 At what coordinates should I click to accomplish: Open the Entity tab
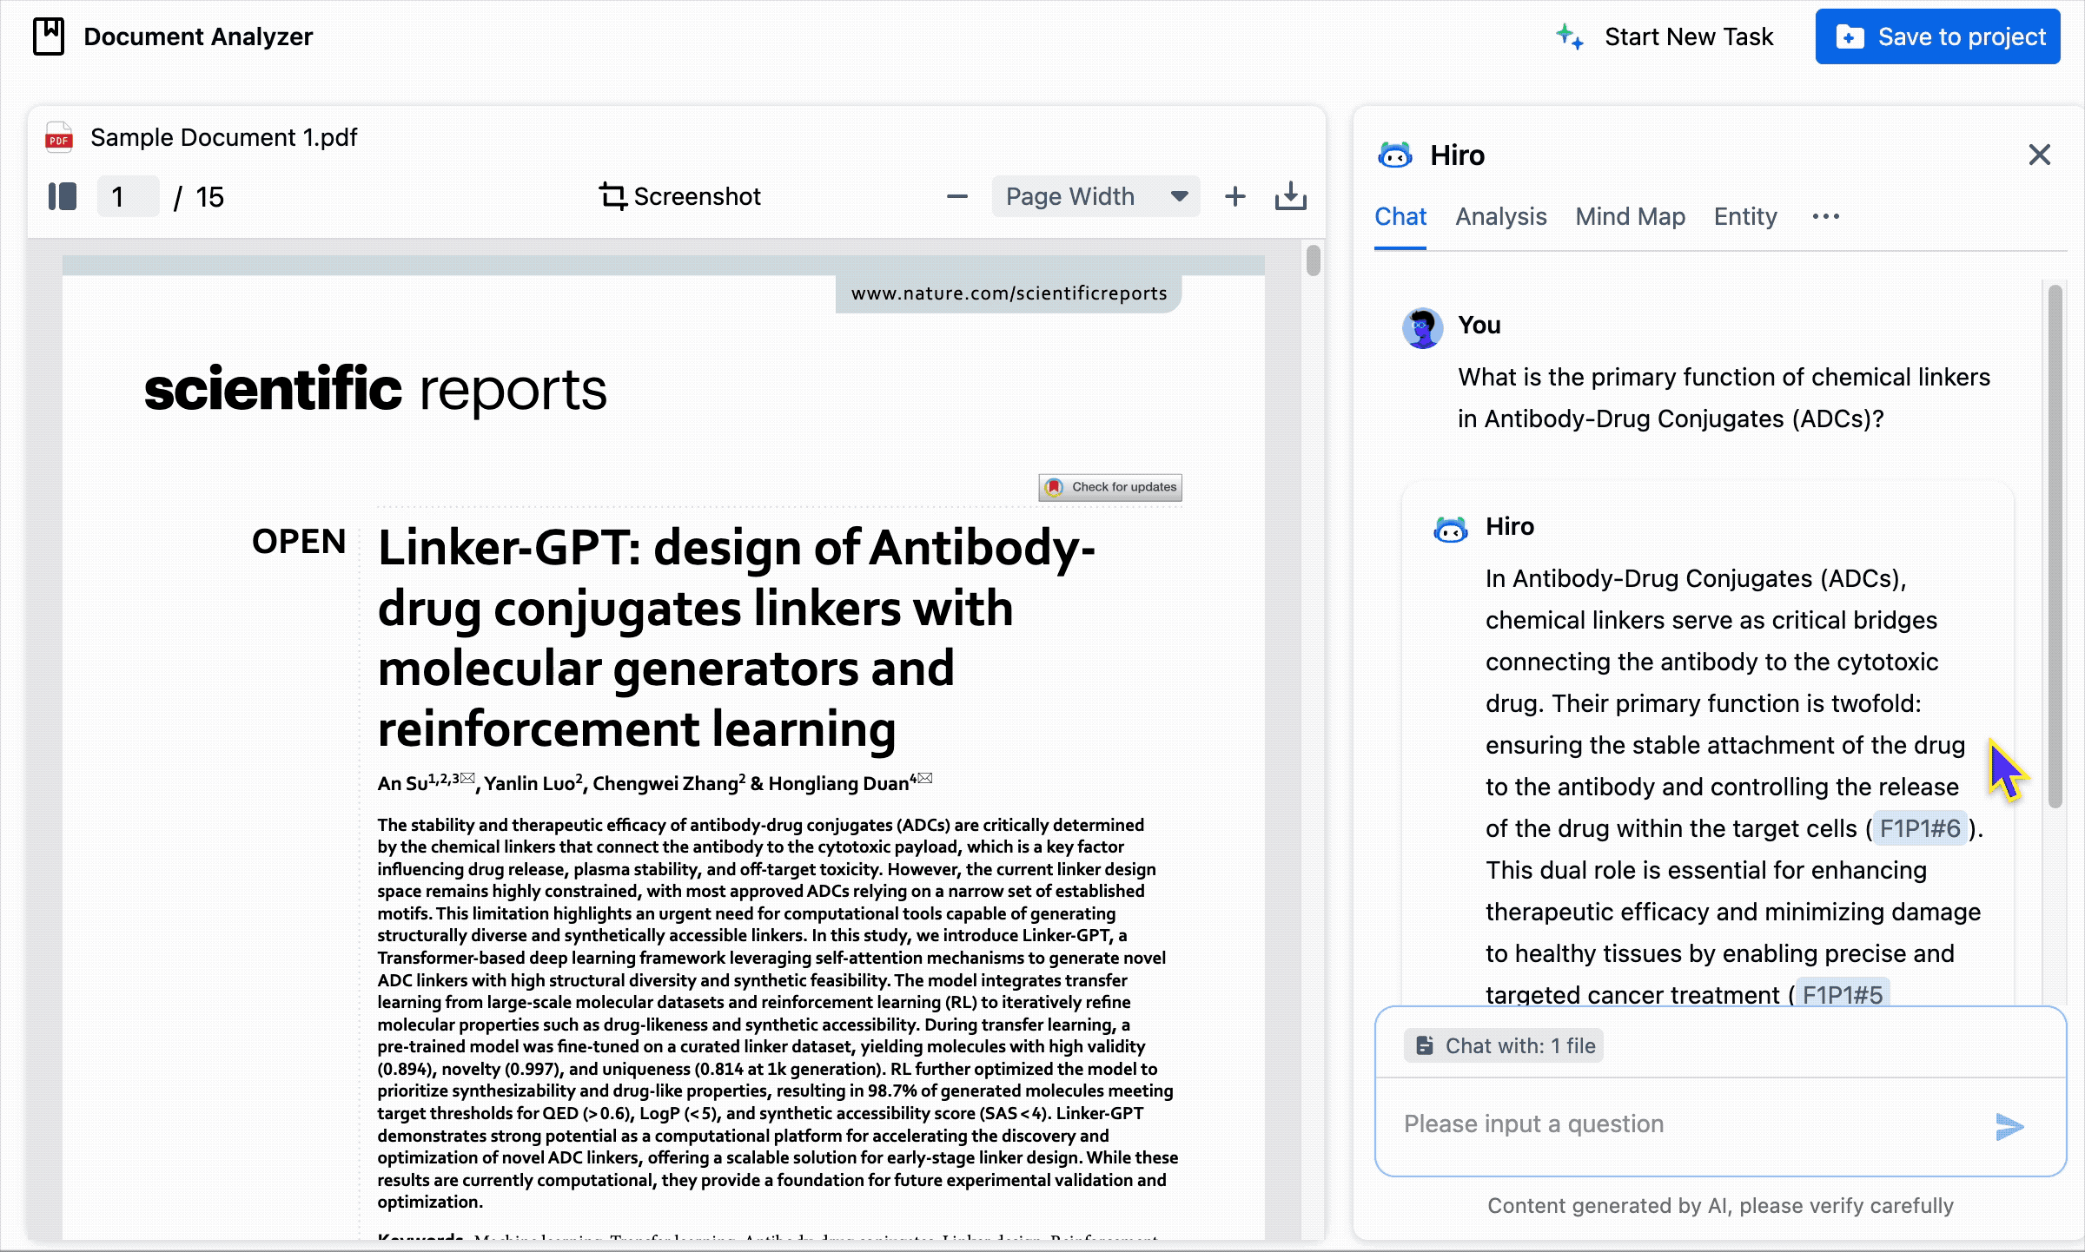[x=1744, y=217]
